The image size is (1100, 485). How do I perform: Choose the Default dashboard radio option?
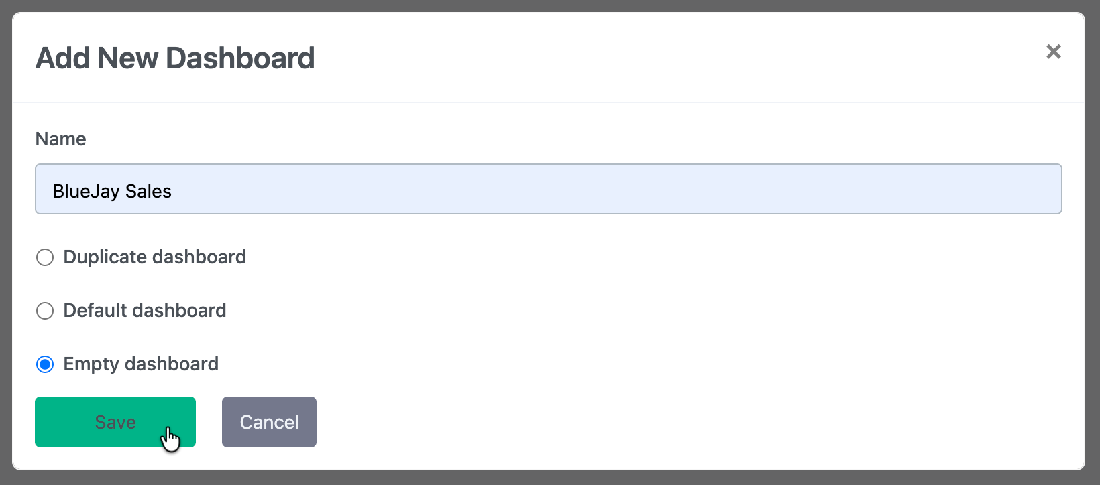[x=45, y=311]
